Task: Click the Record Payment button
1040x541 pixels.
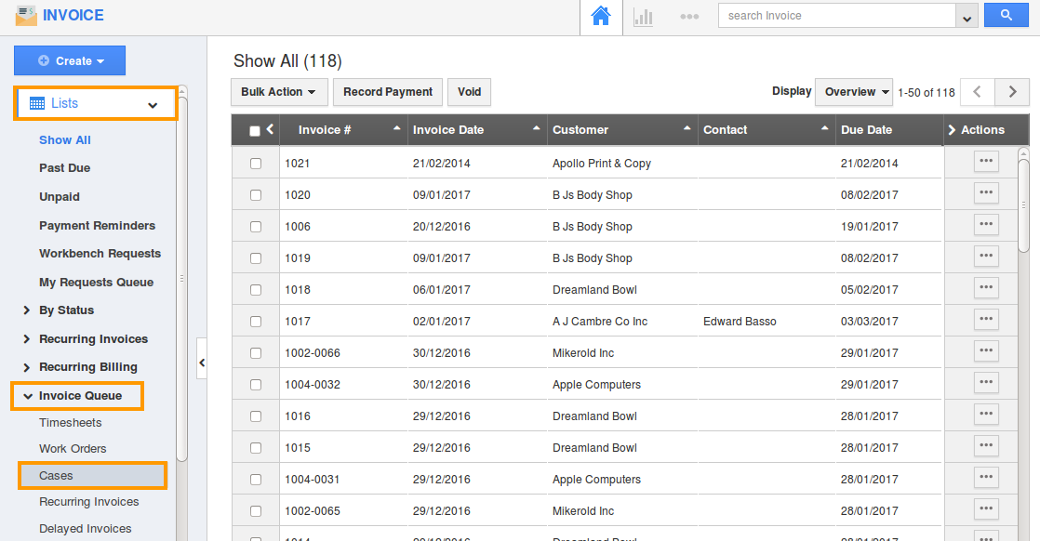Action: tap(387, 92)
